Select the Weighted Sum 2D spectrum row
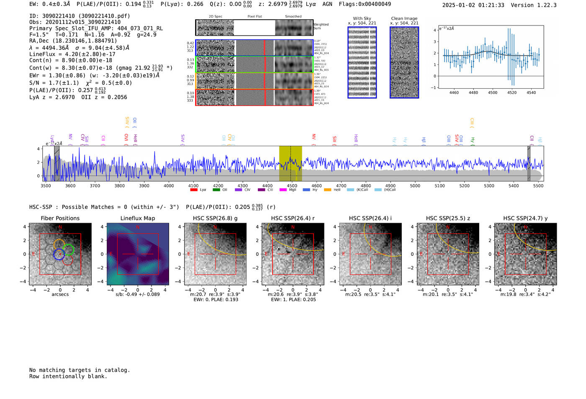Image resolution: width=586 pixels, height=399 pixels. click(x=254, y=28)
